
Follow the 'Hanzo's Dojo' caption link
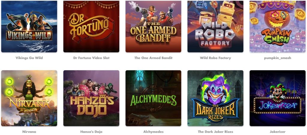point(91,132)
